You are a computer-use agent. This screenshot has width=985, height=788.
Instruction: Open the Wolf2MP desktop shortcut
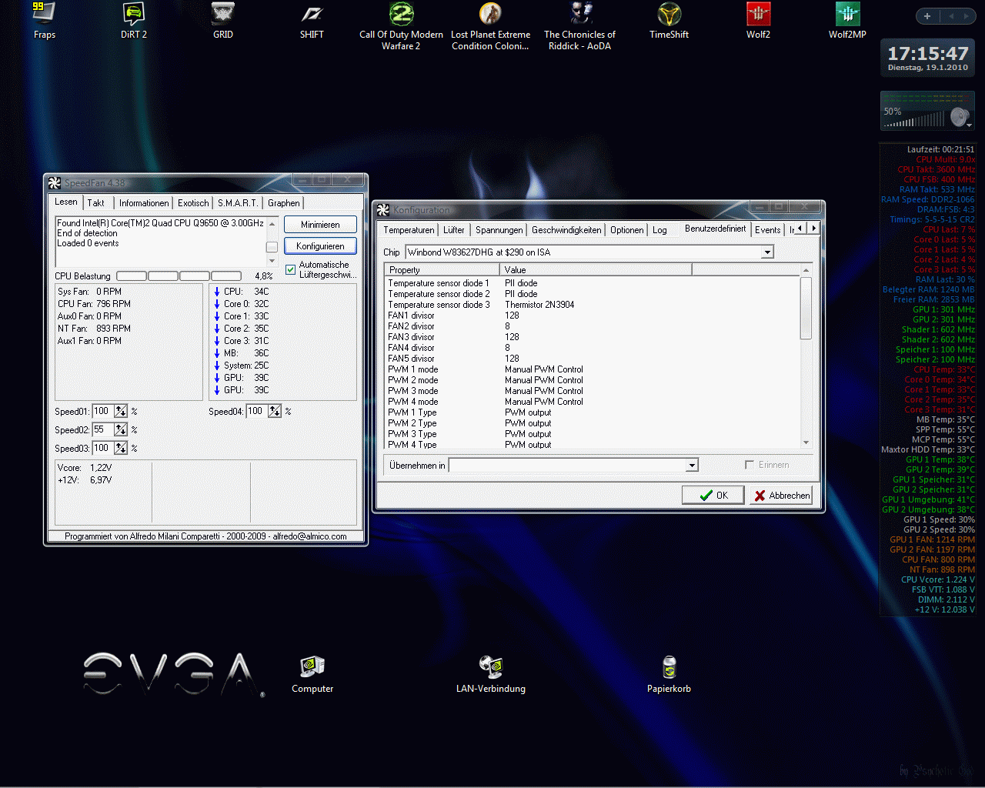pos(847,20)
